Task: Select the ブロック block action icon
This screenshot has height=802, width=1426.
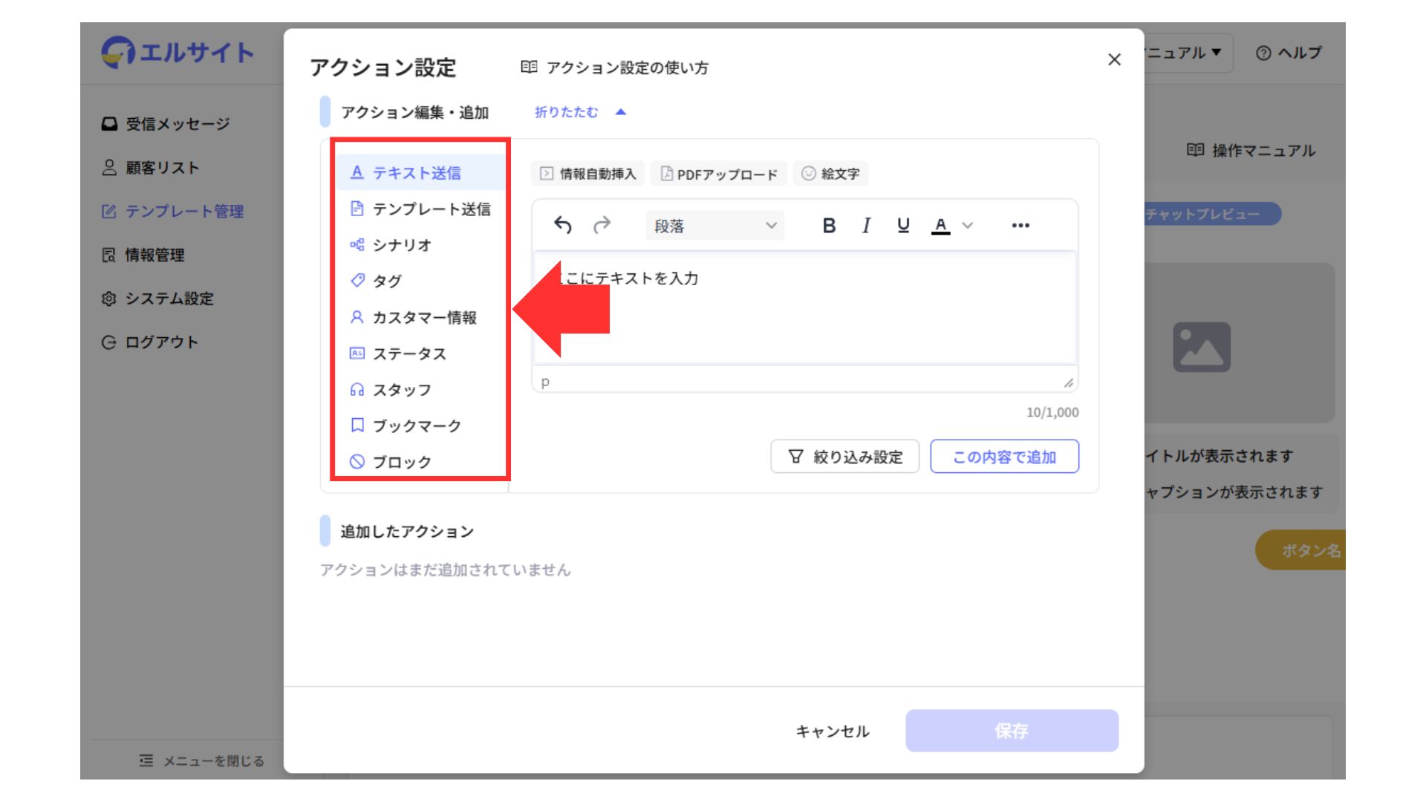Action: tap(357, 462)
